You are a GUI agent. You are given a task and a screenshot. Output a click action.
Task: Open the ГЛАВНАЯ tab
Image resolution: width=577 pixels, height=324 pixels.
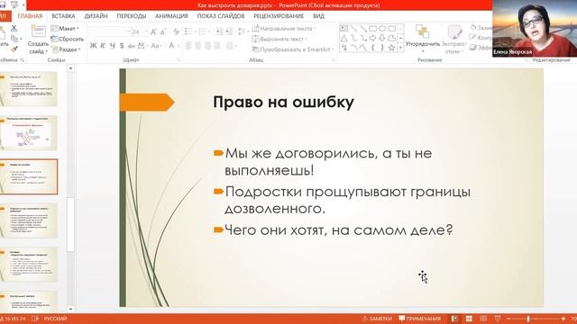(30, 16)
